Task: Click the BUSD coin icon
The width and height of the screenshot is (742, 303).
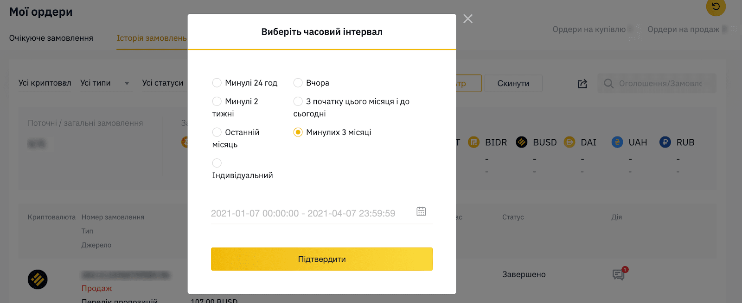Action: (522, 142)
